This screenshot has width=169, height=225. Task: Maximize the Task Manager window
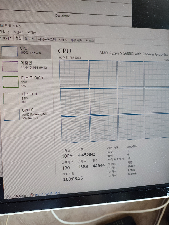[160, 32]
